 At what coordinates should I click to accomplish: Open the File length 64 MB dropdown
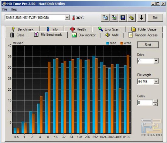(156, 81)
